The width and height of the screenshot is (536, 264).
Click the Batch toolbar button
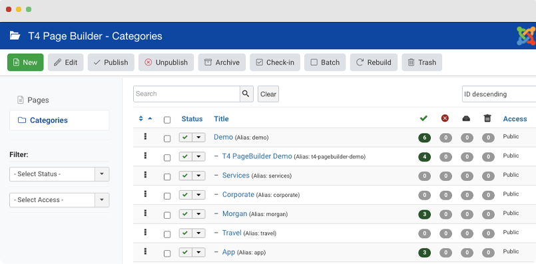(325, 62)
